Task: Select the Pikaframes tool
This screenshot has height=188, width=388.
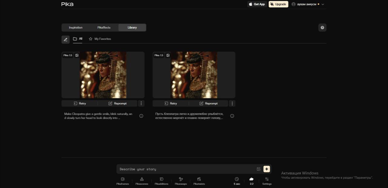Action: pos(122,181)
